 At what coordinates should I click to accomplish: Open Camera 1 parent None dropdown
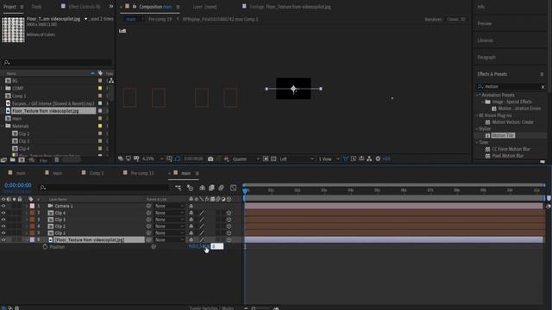click(169, 206)
